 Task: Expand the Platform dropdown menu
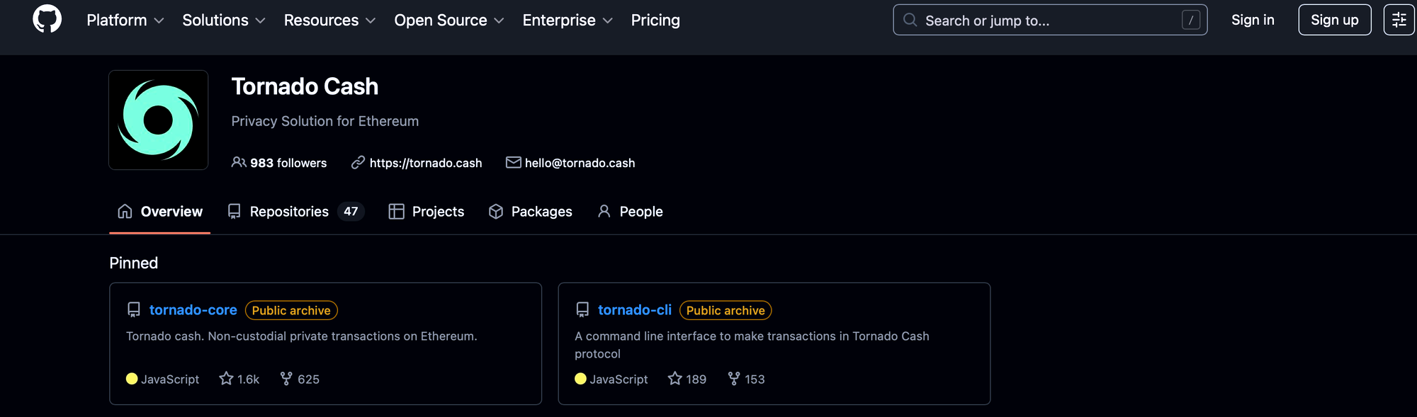click(125, 21)
